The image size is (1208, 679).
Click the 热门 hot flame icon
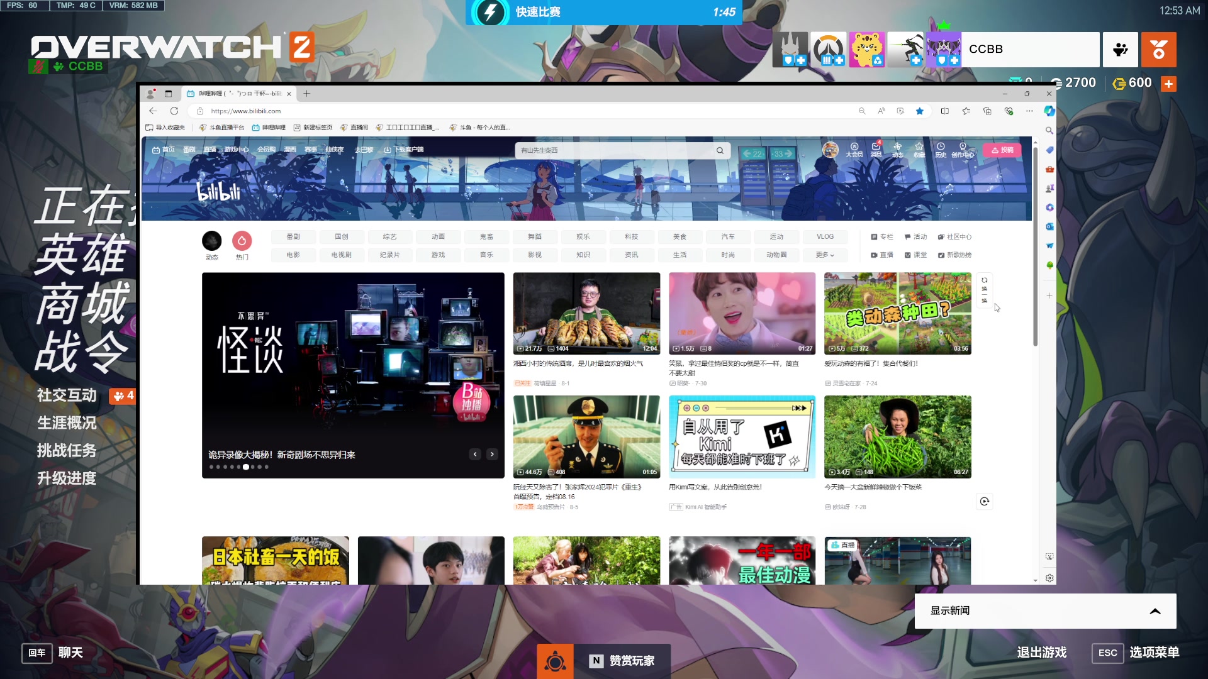[x=242, y=241]
